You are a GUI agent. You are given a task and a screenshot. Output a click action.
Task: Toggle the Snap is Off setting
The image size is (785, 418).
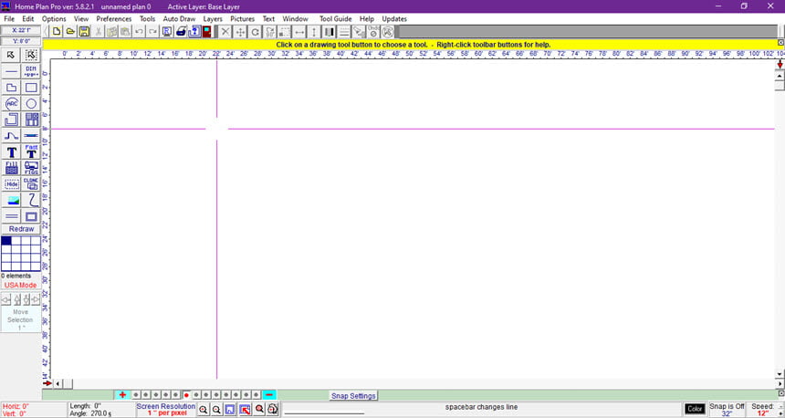pyautogui.click(x=727, y=410)
